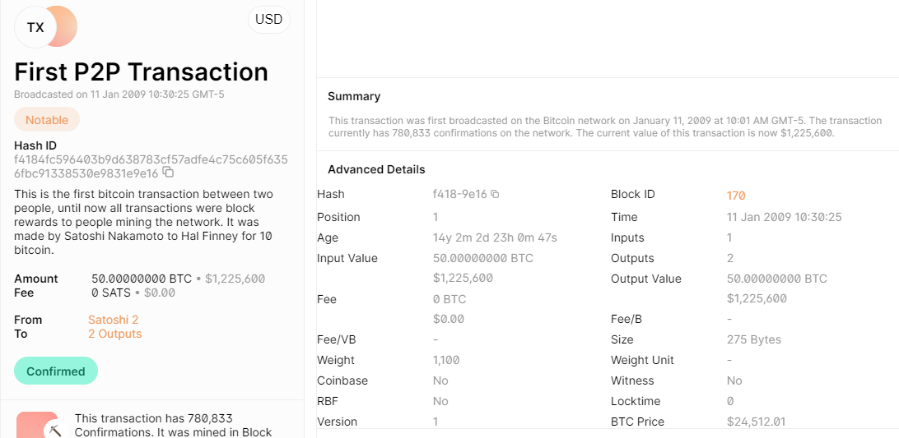Click the Size value 275 Bytes

754,339
